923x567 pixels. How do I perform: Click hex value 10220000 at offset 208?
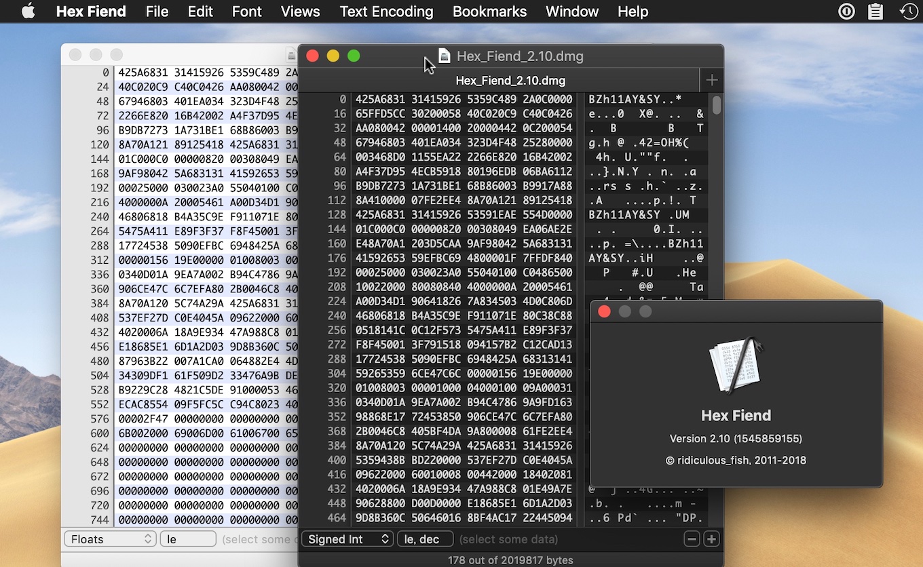pos(381,287)
